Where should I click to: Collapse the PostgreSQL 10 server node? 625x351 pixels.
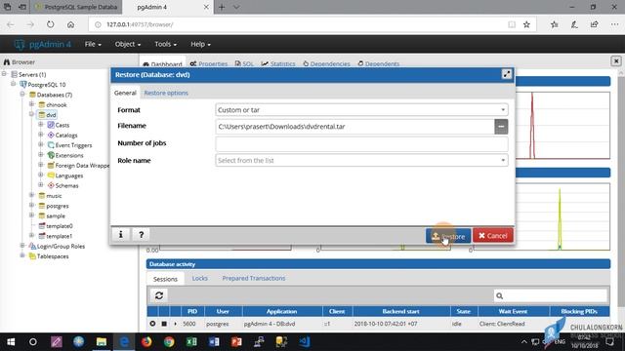point(13,84)
